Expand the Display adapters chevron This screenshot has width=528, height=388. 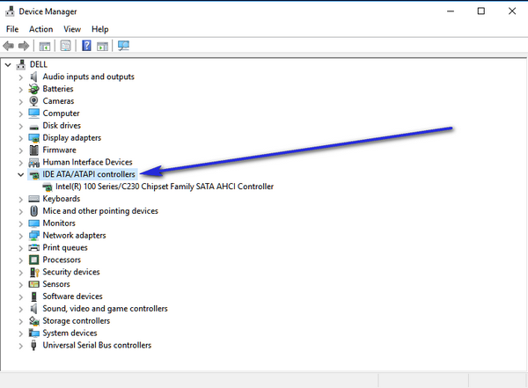(x=21, y=138)
